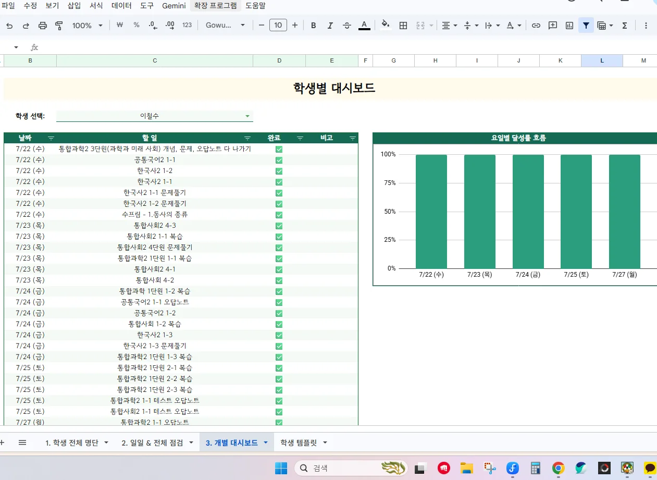Activate the paint format tool

(x=59, y=25)
